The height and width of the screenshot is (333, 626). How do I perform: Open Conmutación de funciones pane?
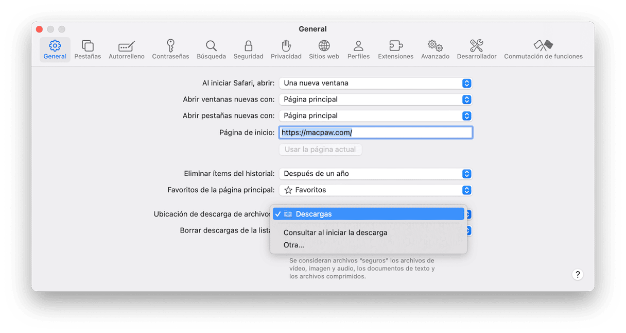pos(543,49)
